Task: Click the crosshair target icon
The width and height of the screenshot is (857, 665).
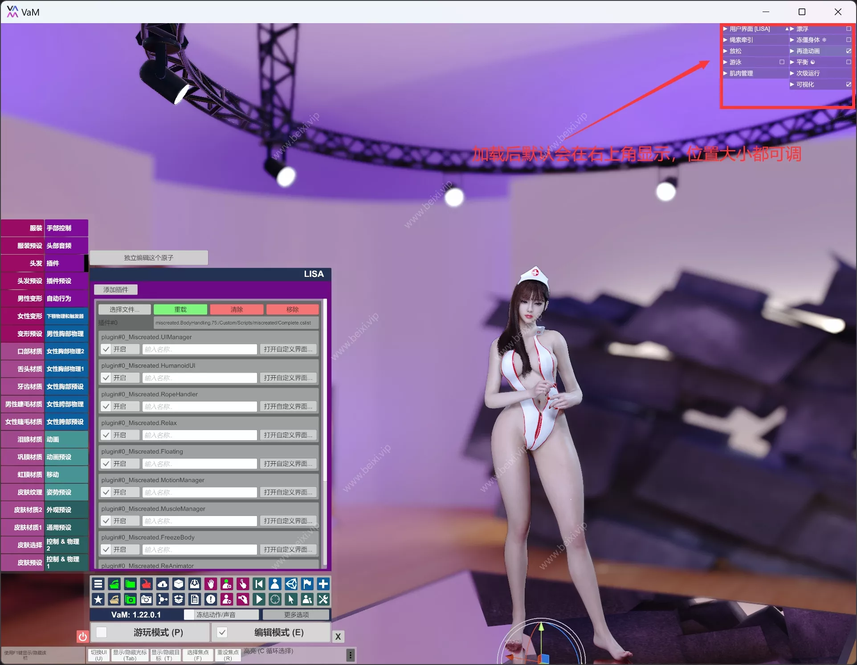Action: tap(275, 599)
